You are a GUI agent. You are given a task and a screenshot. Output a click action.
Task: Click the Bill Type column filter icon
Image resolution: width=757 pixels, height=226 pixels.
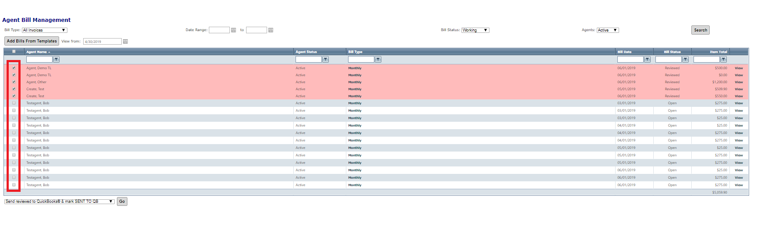tap(378, 60)
